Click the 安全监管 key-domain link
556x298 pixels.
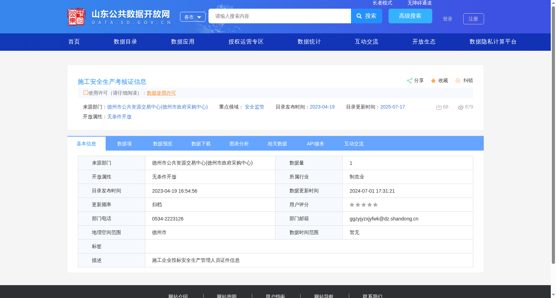click(x=254, y=107)
